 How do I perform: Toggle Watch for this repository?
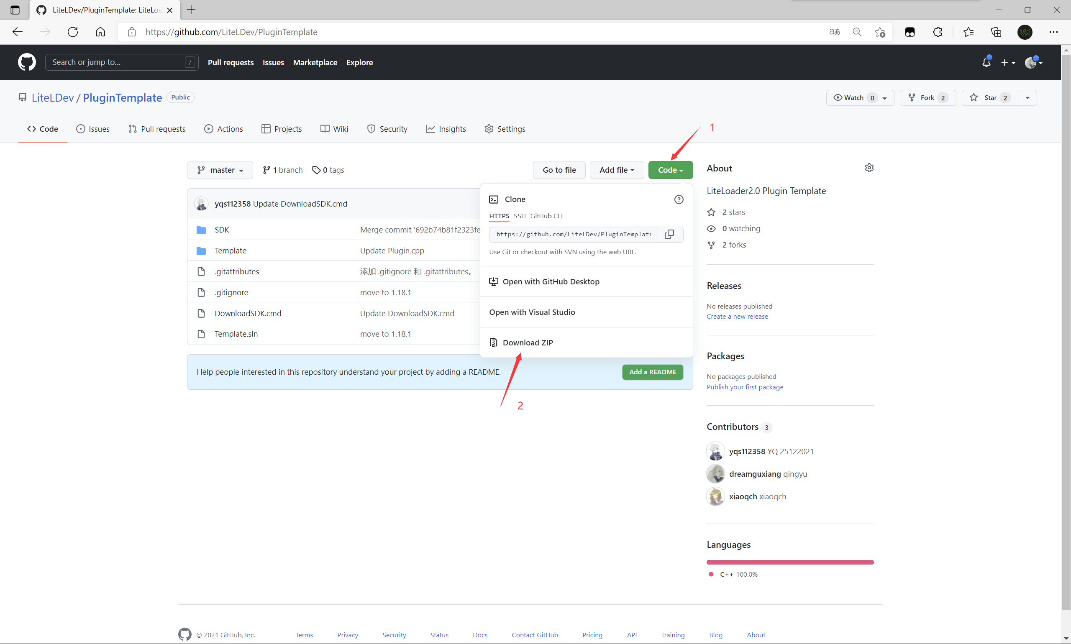coord(860,97)
